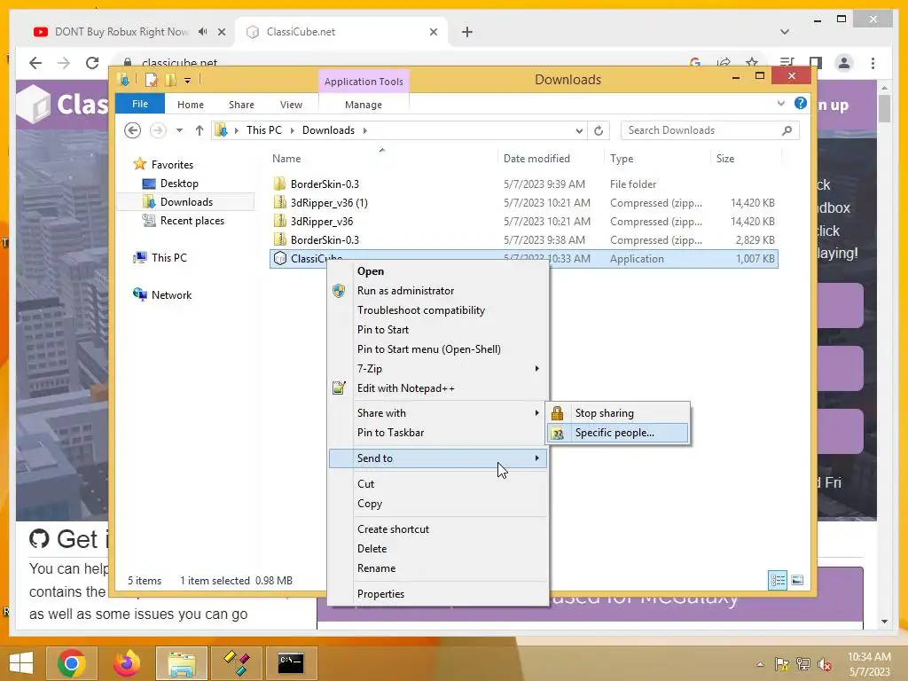Open Firefox from the taskbar
This screenshot has width=908, height=681.
tap(127, 663)
